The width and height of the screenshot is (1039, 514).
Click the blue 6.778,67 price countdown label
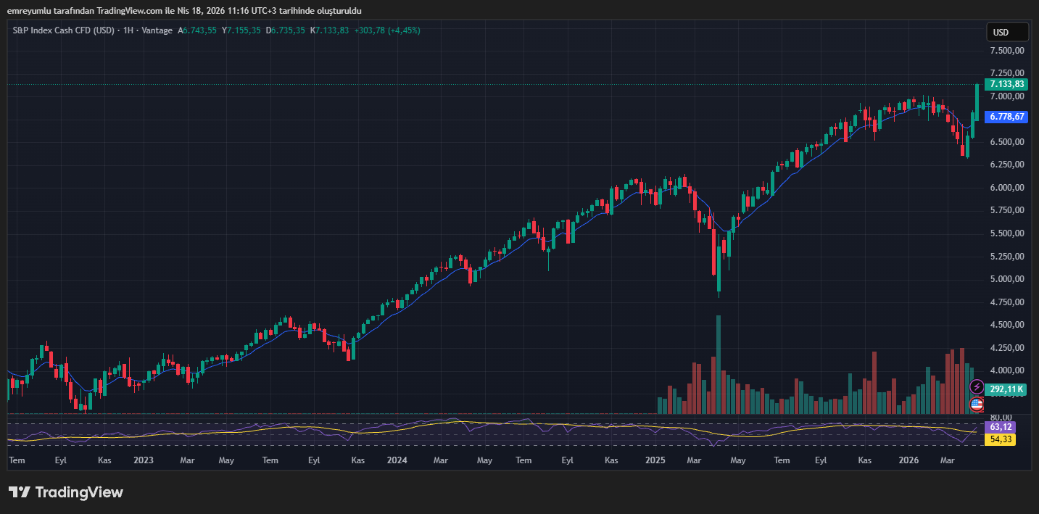(1006, 117)
